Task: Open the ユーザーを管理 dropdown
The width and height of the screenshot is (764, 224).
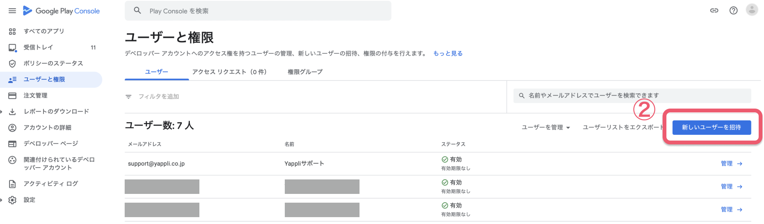Action: (x=546, y=127)
